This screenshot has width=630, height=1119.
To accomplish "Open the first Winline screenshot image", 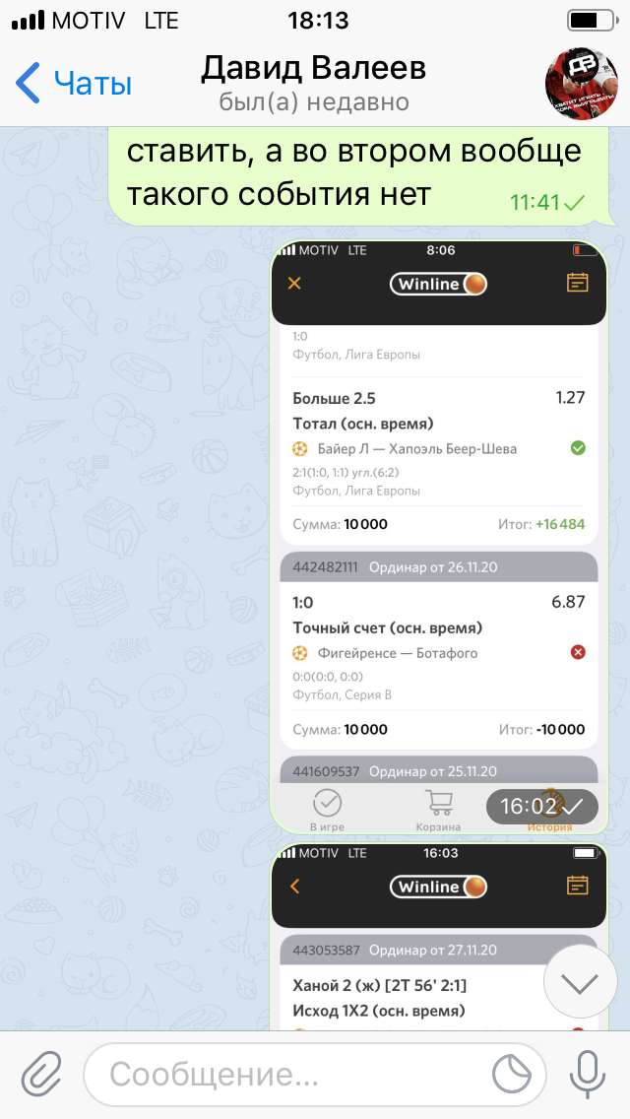I will coord(439,538).
